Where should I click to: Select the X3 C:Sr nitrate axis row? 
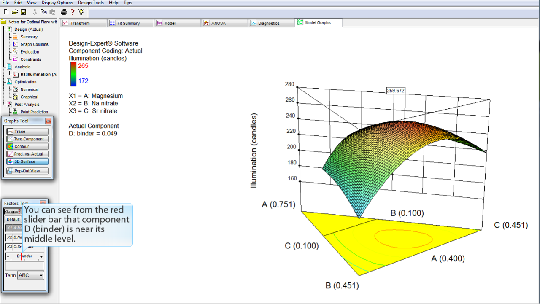click(x=14, y=247)
